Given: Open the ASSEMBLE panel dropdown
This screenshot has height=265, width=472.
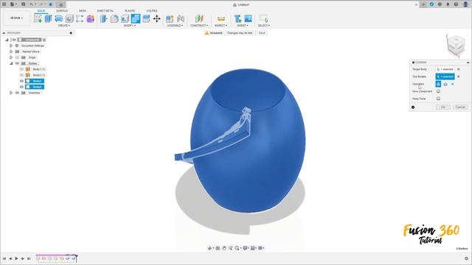Looking at the screenshot, I should [x=175, y=26].
